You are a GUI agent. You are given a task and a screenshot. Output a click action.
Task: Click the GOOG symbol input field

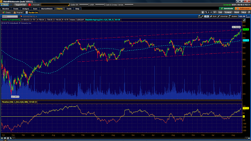(10, 16)
